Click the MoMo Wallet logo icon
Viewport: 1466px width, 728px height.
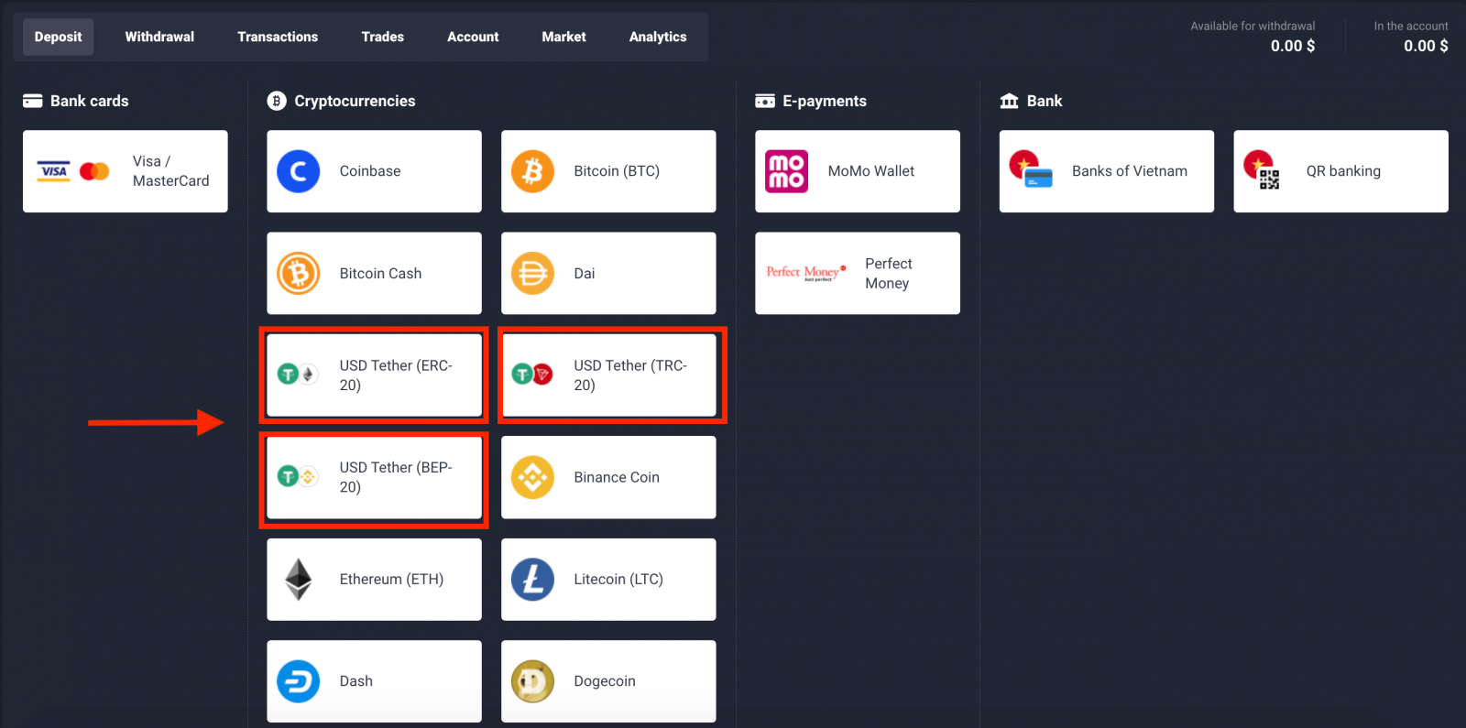[787, 171]
